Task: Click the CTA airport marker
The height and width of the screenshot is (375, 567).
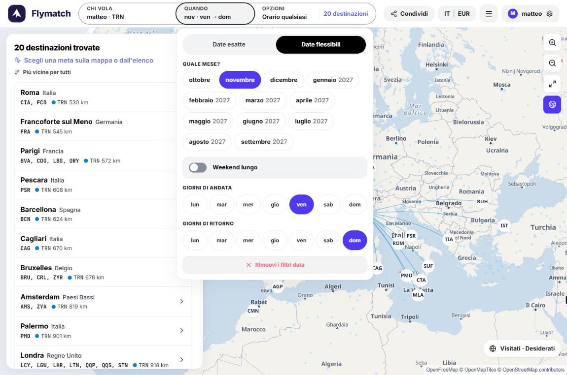Action: pos(421,280)
